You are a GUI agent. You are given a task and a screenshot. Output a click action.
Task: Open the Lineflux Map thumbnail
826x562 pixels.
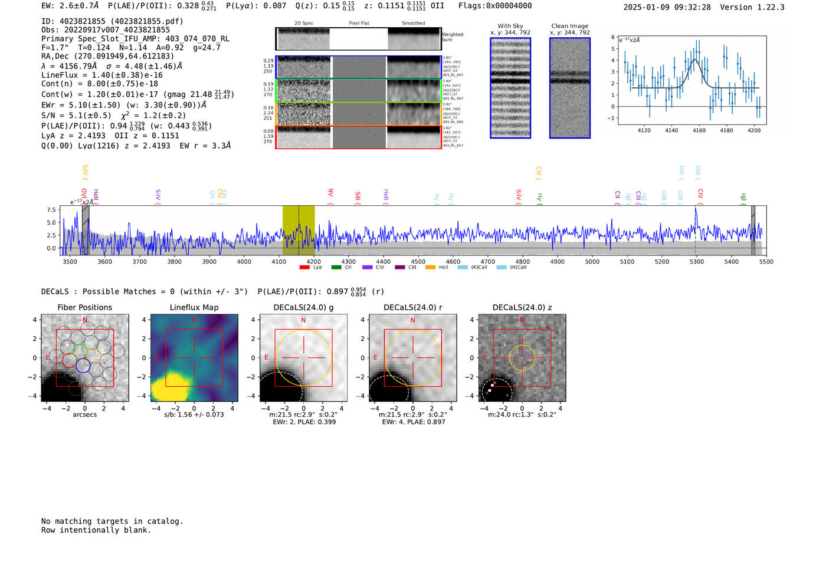(x=194, y=358)
